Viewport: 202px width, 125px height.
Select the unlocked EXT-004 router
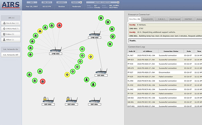click(x=95, y=101)
